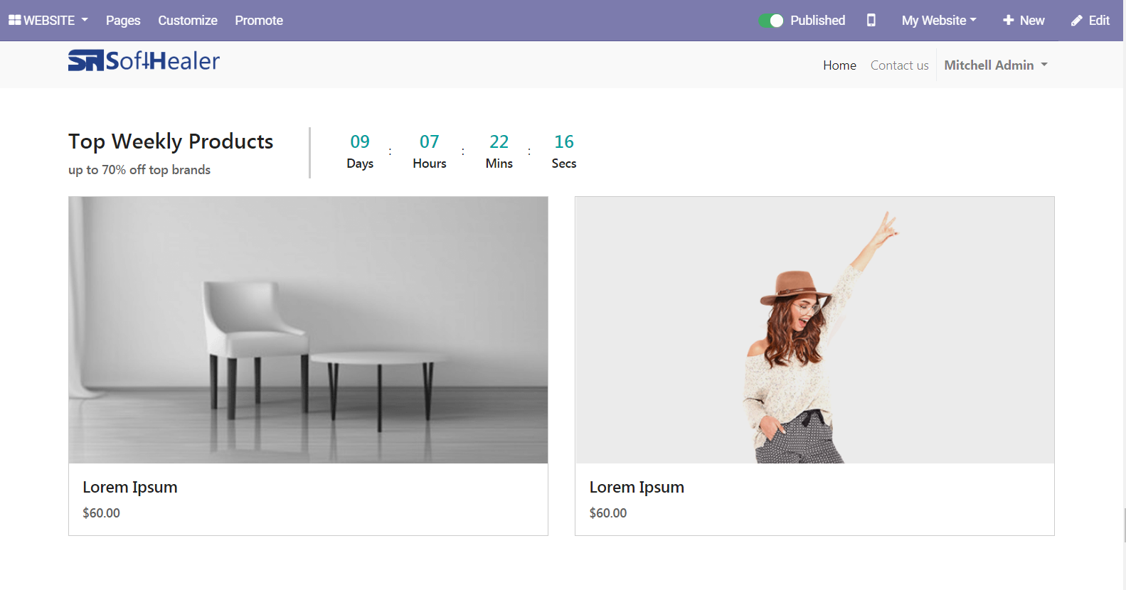Viewport: 1126px width, 590px height.
Task: Go to the Home page link
Action: tap(839, 65)
